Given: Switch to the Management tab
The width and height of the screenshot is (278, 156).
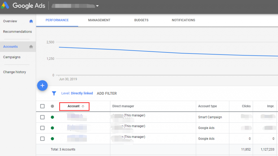Looking at the screenshot, I should [x=99, y=20].
